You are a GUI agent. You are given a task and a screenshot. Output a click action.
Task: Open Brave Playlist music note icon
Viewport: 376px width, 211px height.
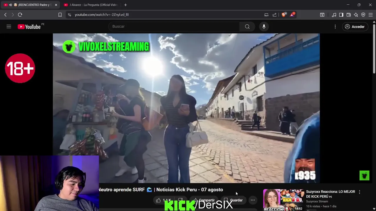pos(334,15)
